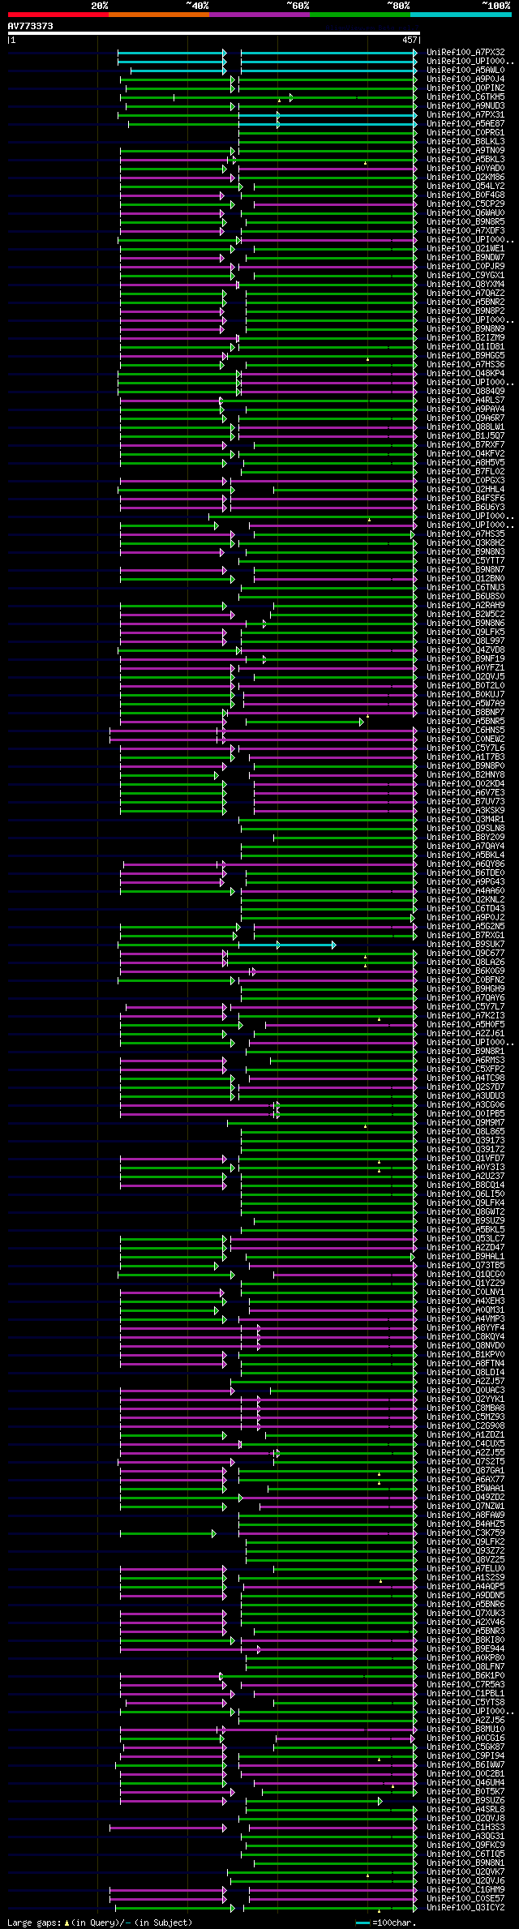Open hit UniRef100_Q93Z72
This screenshot has width=519, height=1929.
[465, 1550]
